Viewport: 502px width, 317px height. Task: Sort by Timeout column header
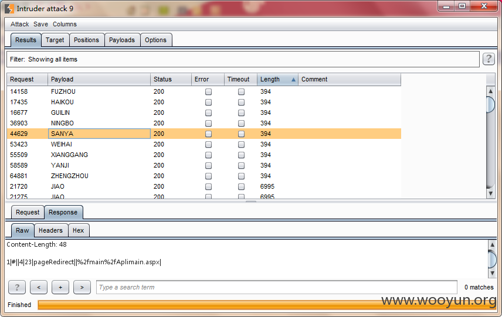click(x=240, y=79)
